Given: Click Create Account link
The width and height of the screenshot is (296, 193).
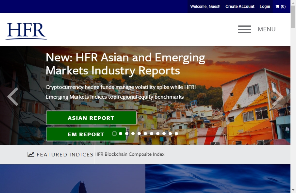Looking at the screenshot, I should [x=240, y=7].
